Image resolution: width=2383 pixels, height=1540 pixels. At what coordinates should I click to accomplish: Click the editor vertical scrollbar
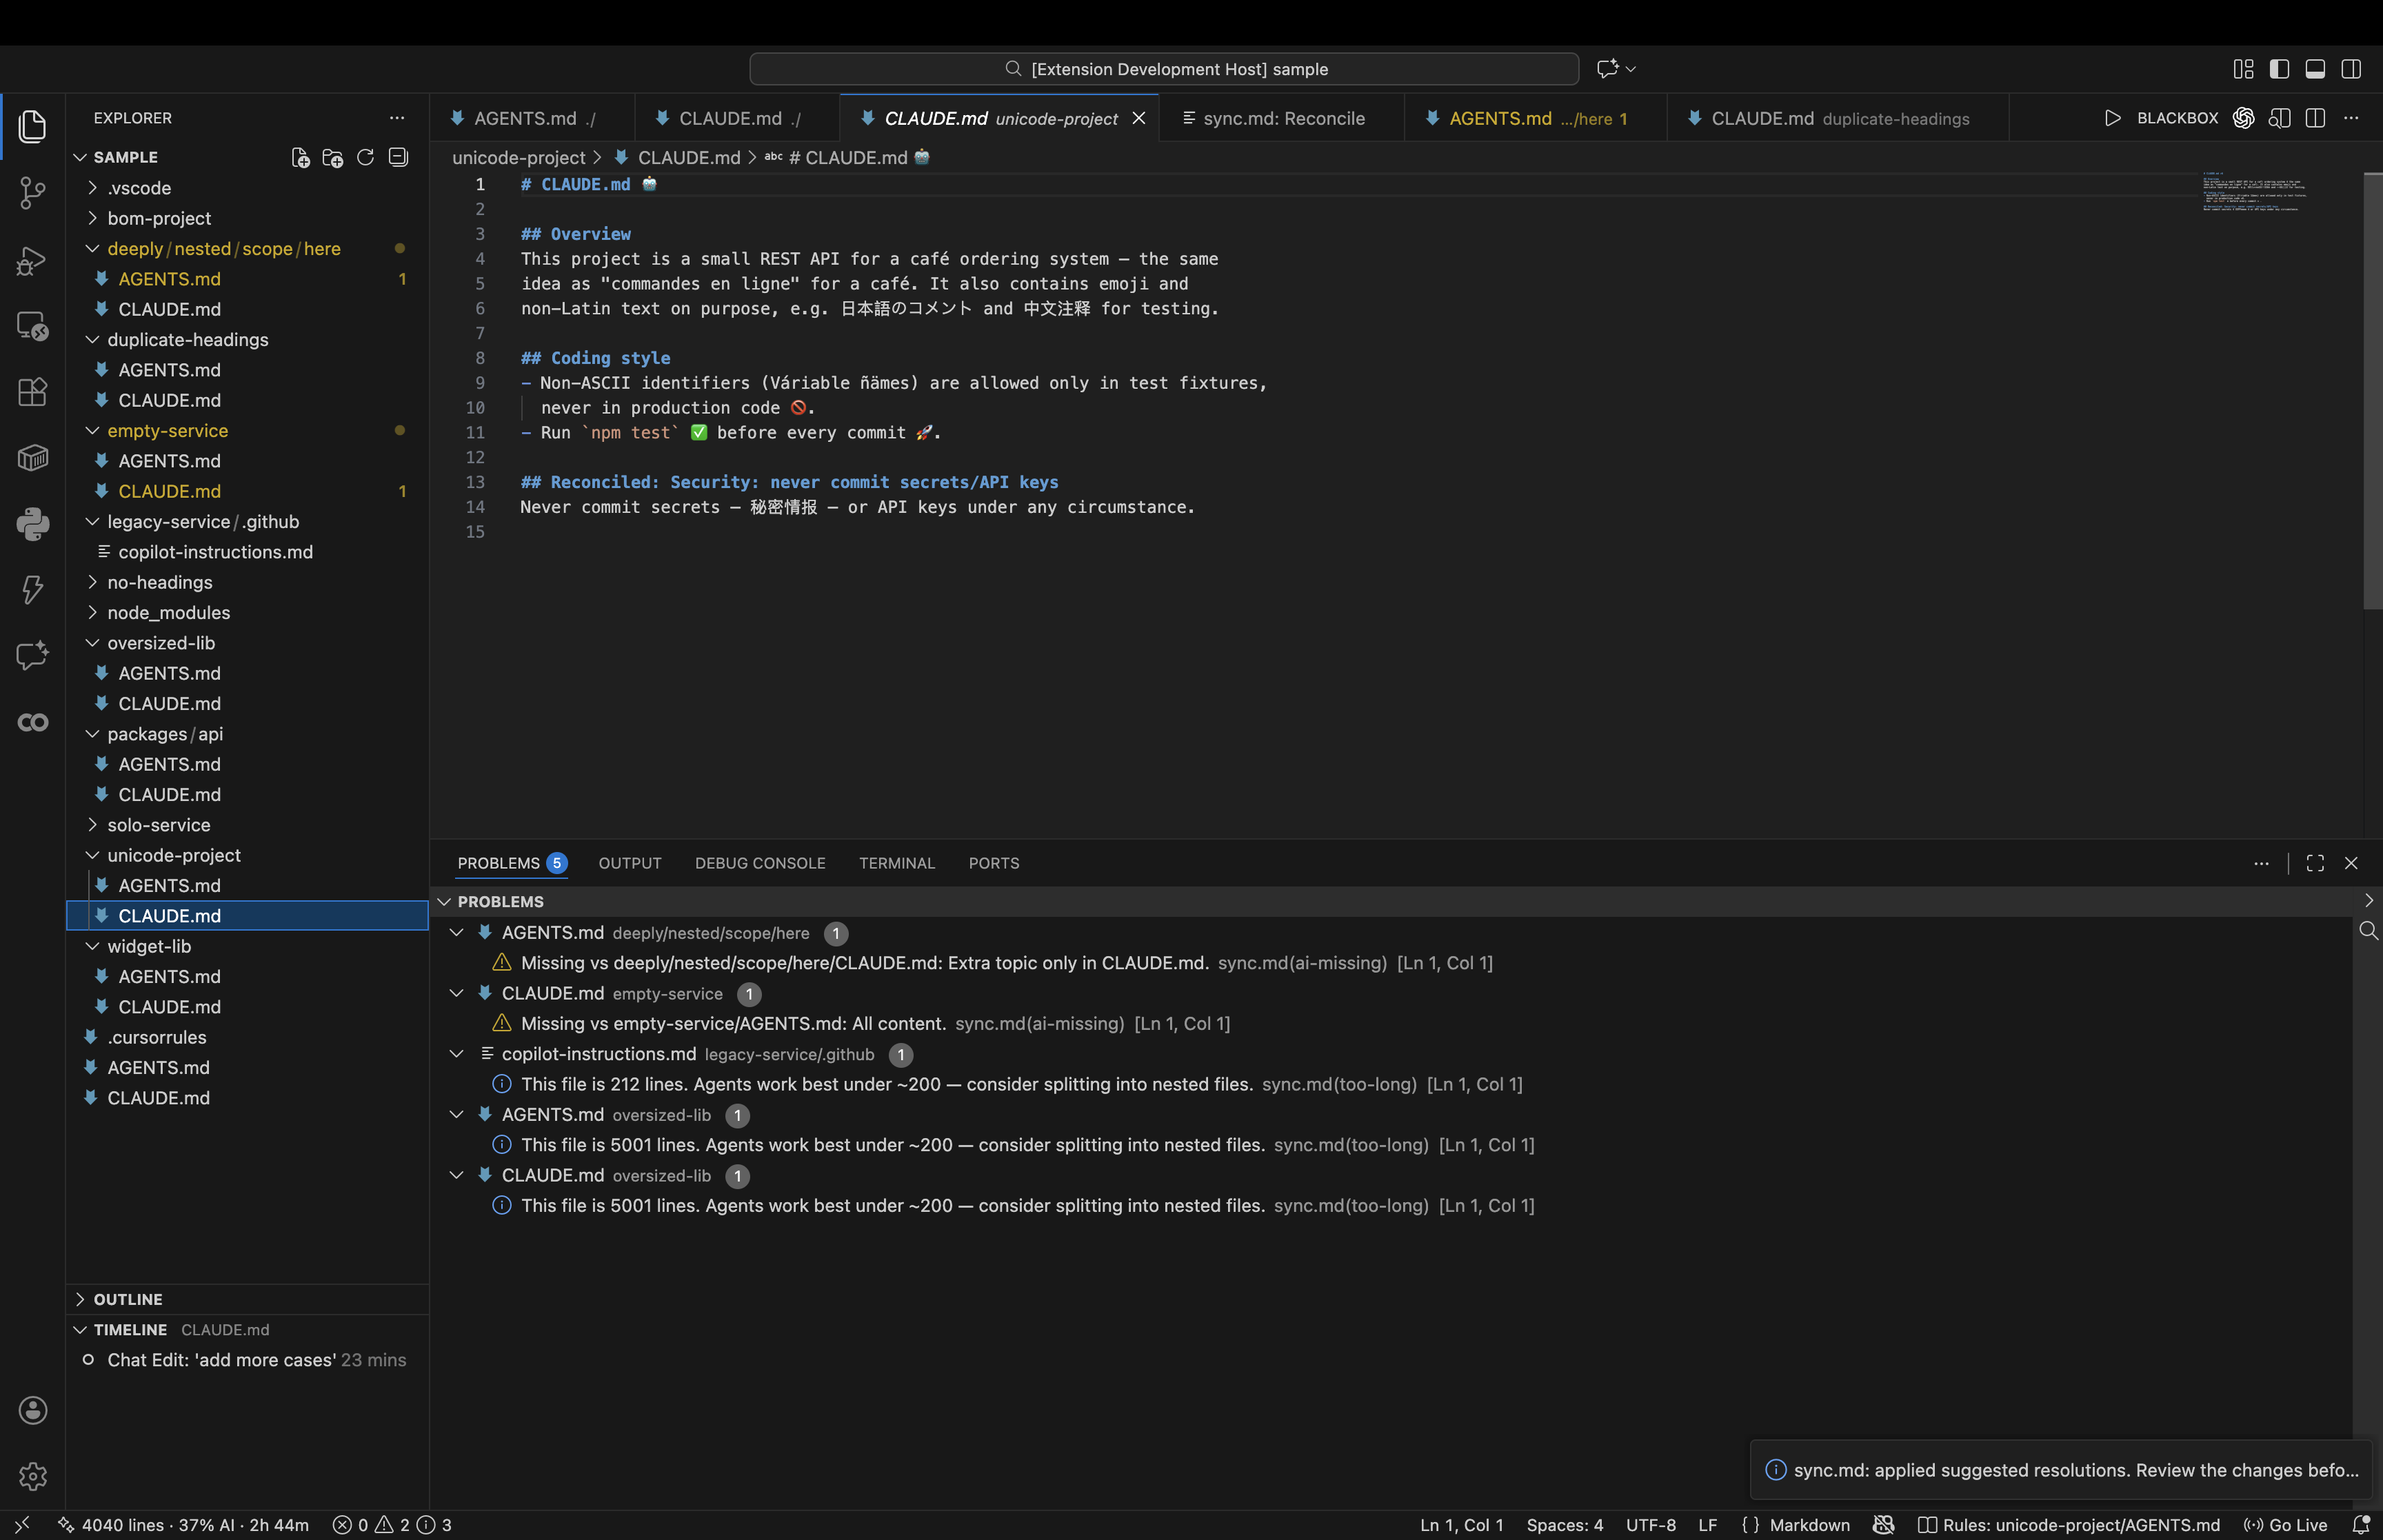[x=2372, y=391]
